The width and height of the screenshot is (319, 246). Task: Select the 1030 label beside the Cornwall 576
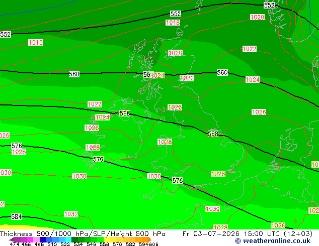(154, 176)
